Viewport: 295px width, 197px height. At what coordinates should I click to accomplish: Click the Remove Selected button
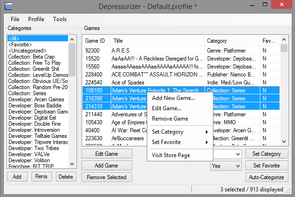pyautogui.click(x=106, y=177)
